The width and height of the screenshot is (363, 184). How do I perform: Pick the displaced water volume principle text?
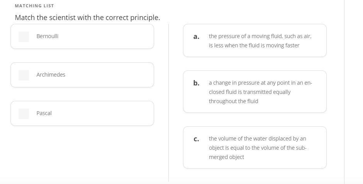(x=258, y=148)
